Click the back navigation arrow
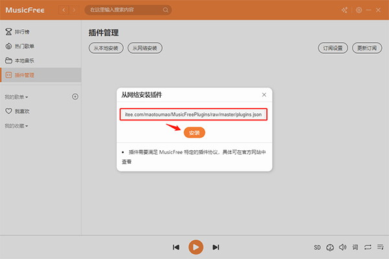This screenshot has width=389, height=259. (64, 10)
